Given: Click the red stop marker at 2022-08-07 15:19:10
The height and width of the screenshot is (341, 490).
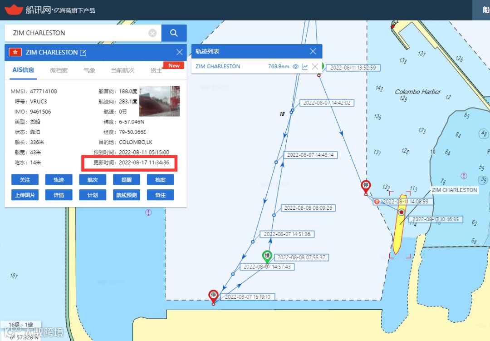Looking at the screenshot, I should [x=213, y=296].
